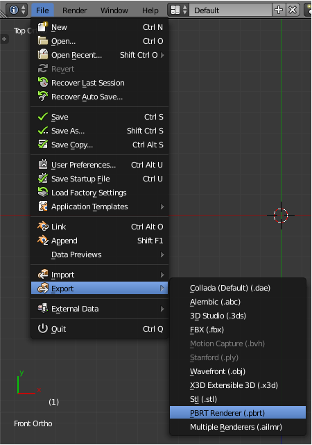Choose New from the File menu
This screenshot has width=312, height=445.
tap(99, 27)
